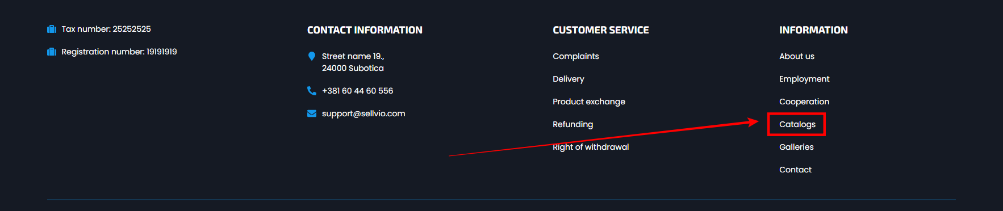Open the Cooperation link
The image size is (1003, 211).
pyautogui.click(x=804, y=102)
